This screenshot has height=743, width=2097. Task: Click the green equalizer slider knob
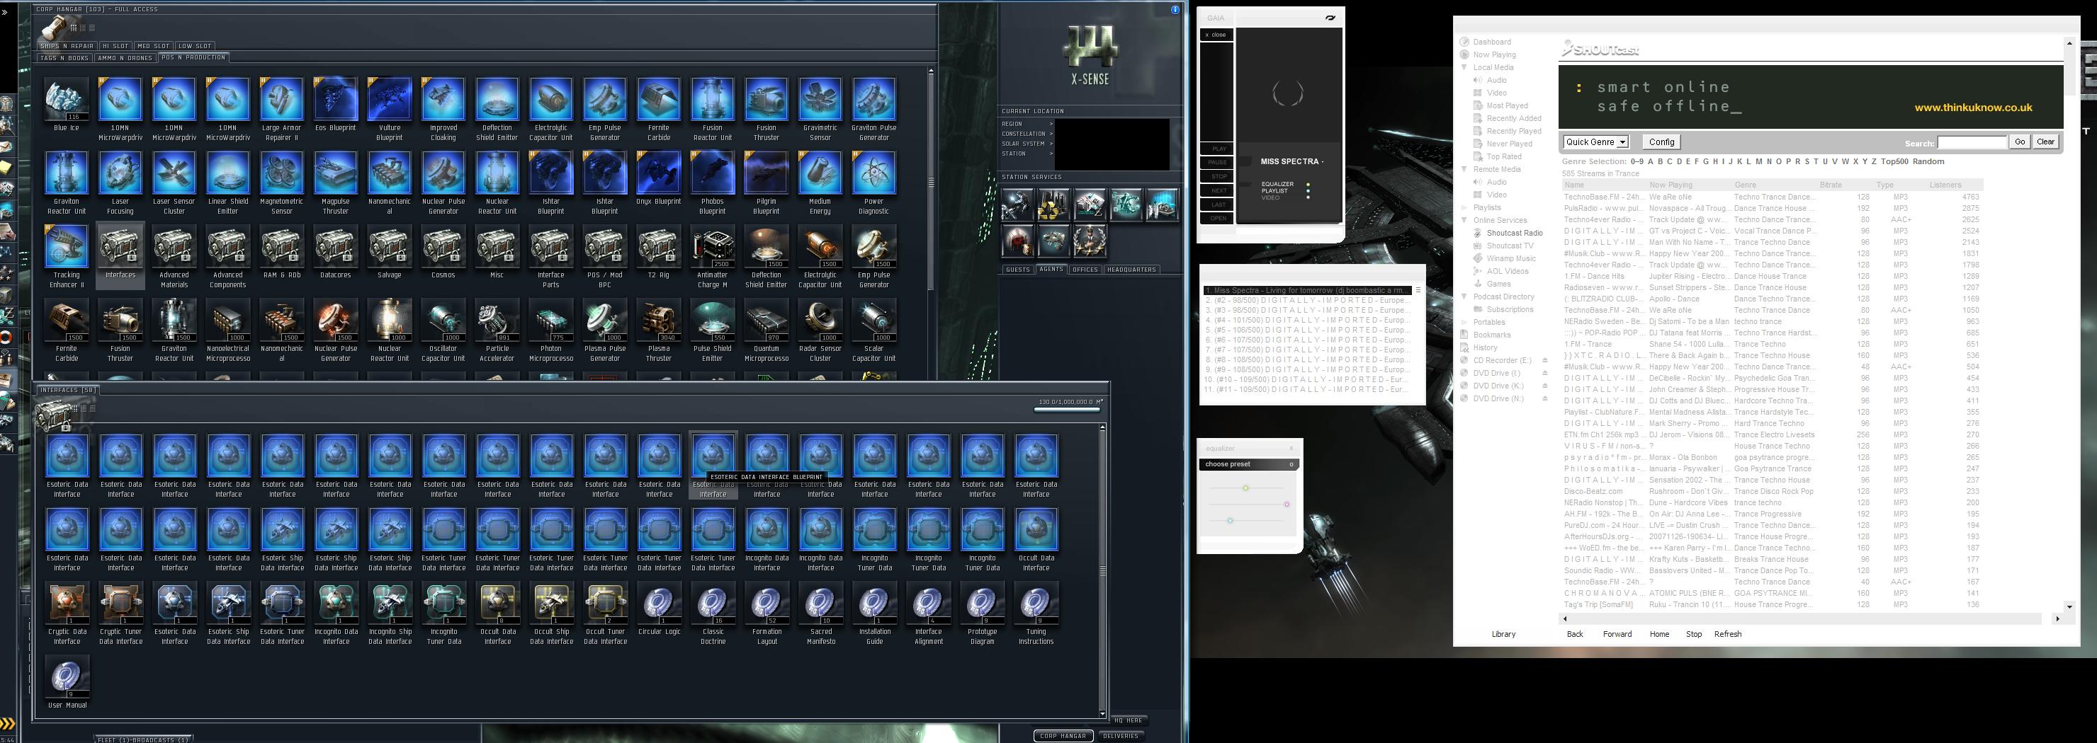1245,488
